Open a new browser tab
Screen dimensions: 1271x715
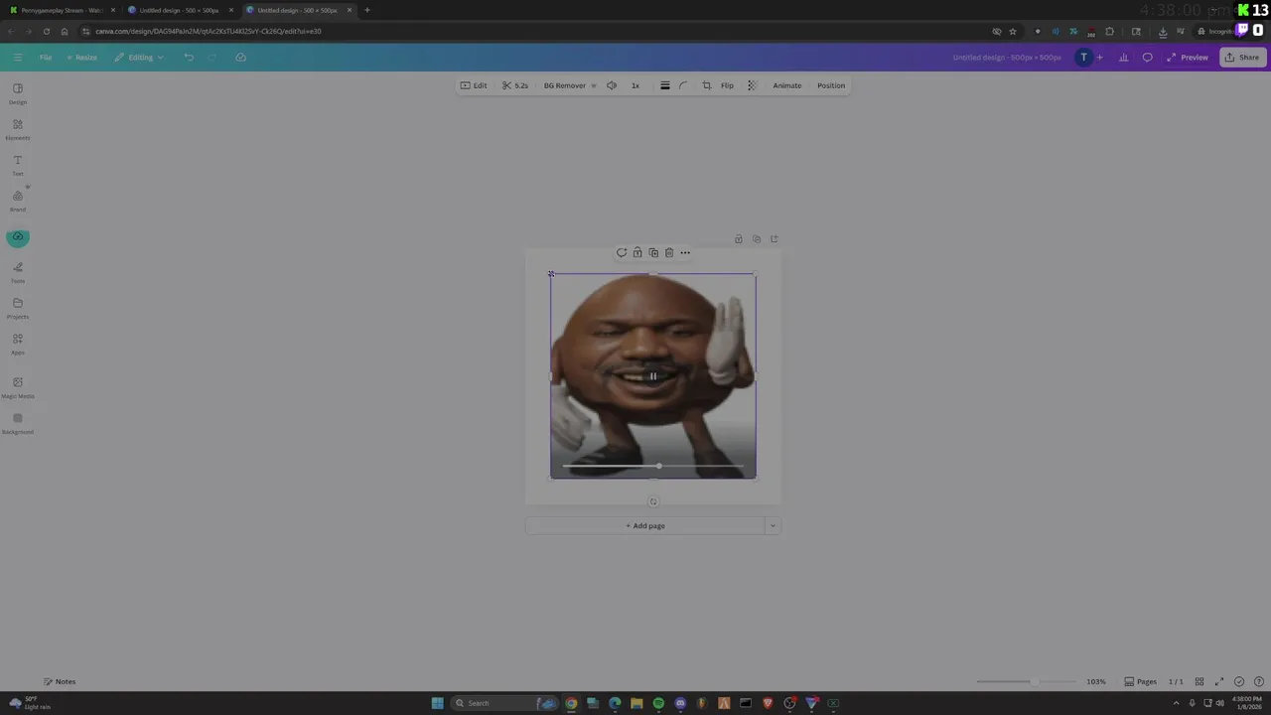tap(367, 10)
